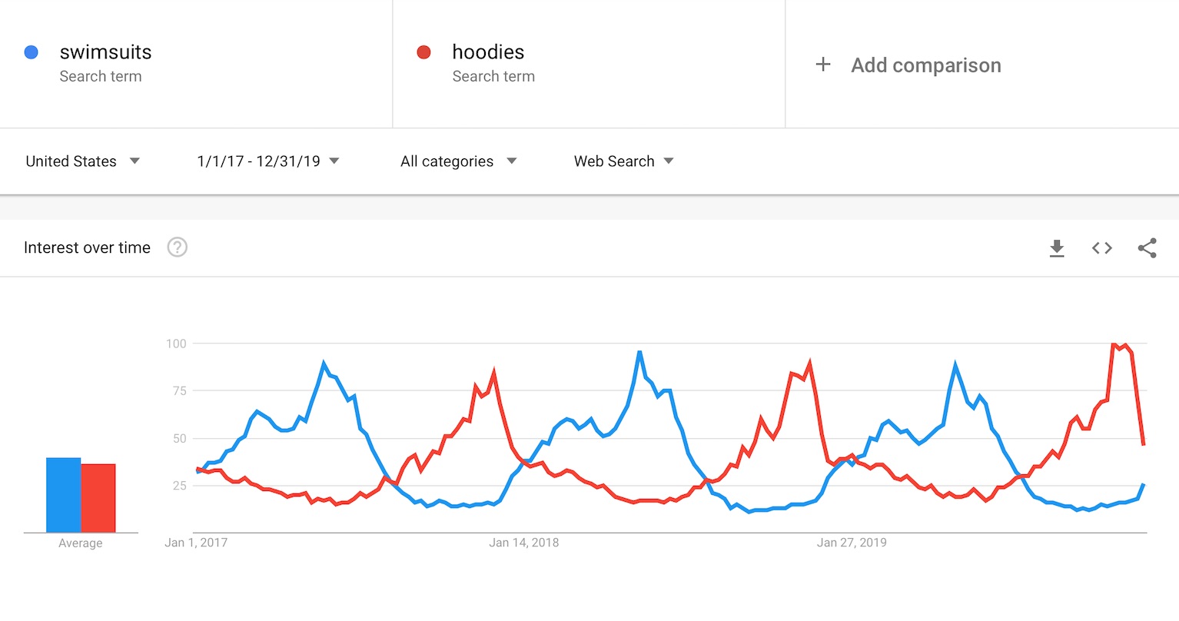
Task: Edit the swimsuits search term
Action: pos(105,52)
